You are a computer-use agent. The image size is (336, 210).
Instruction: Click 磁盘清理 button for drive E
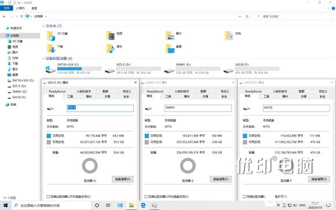[221, 179]
